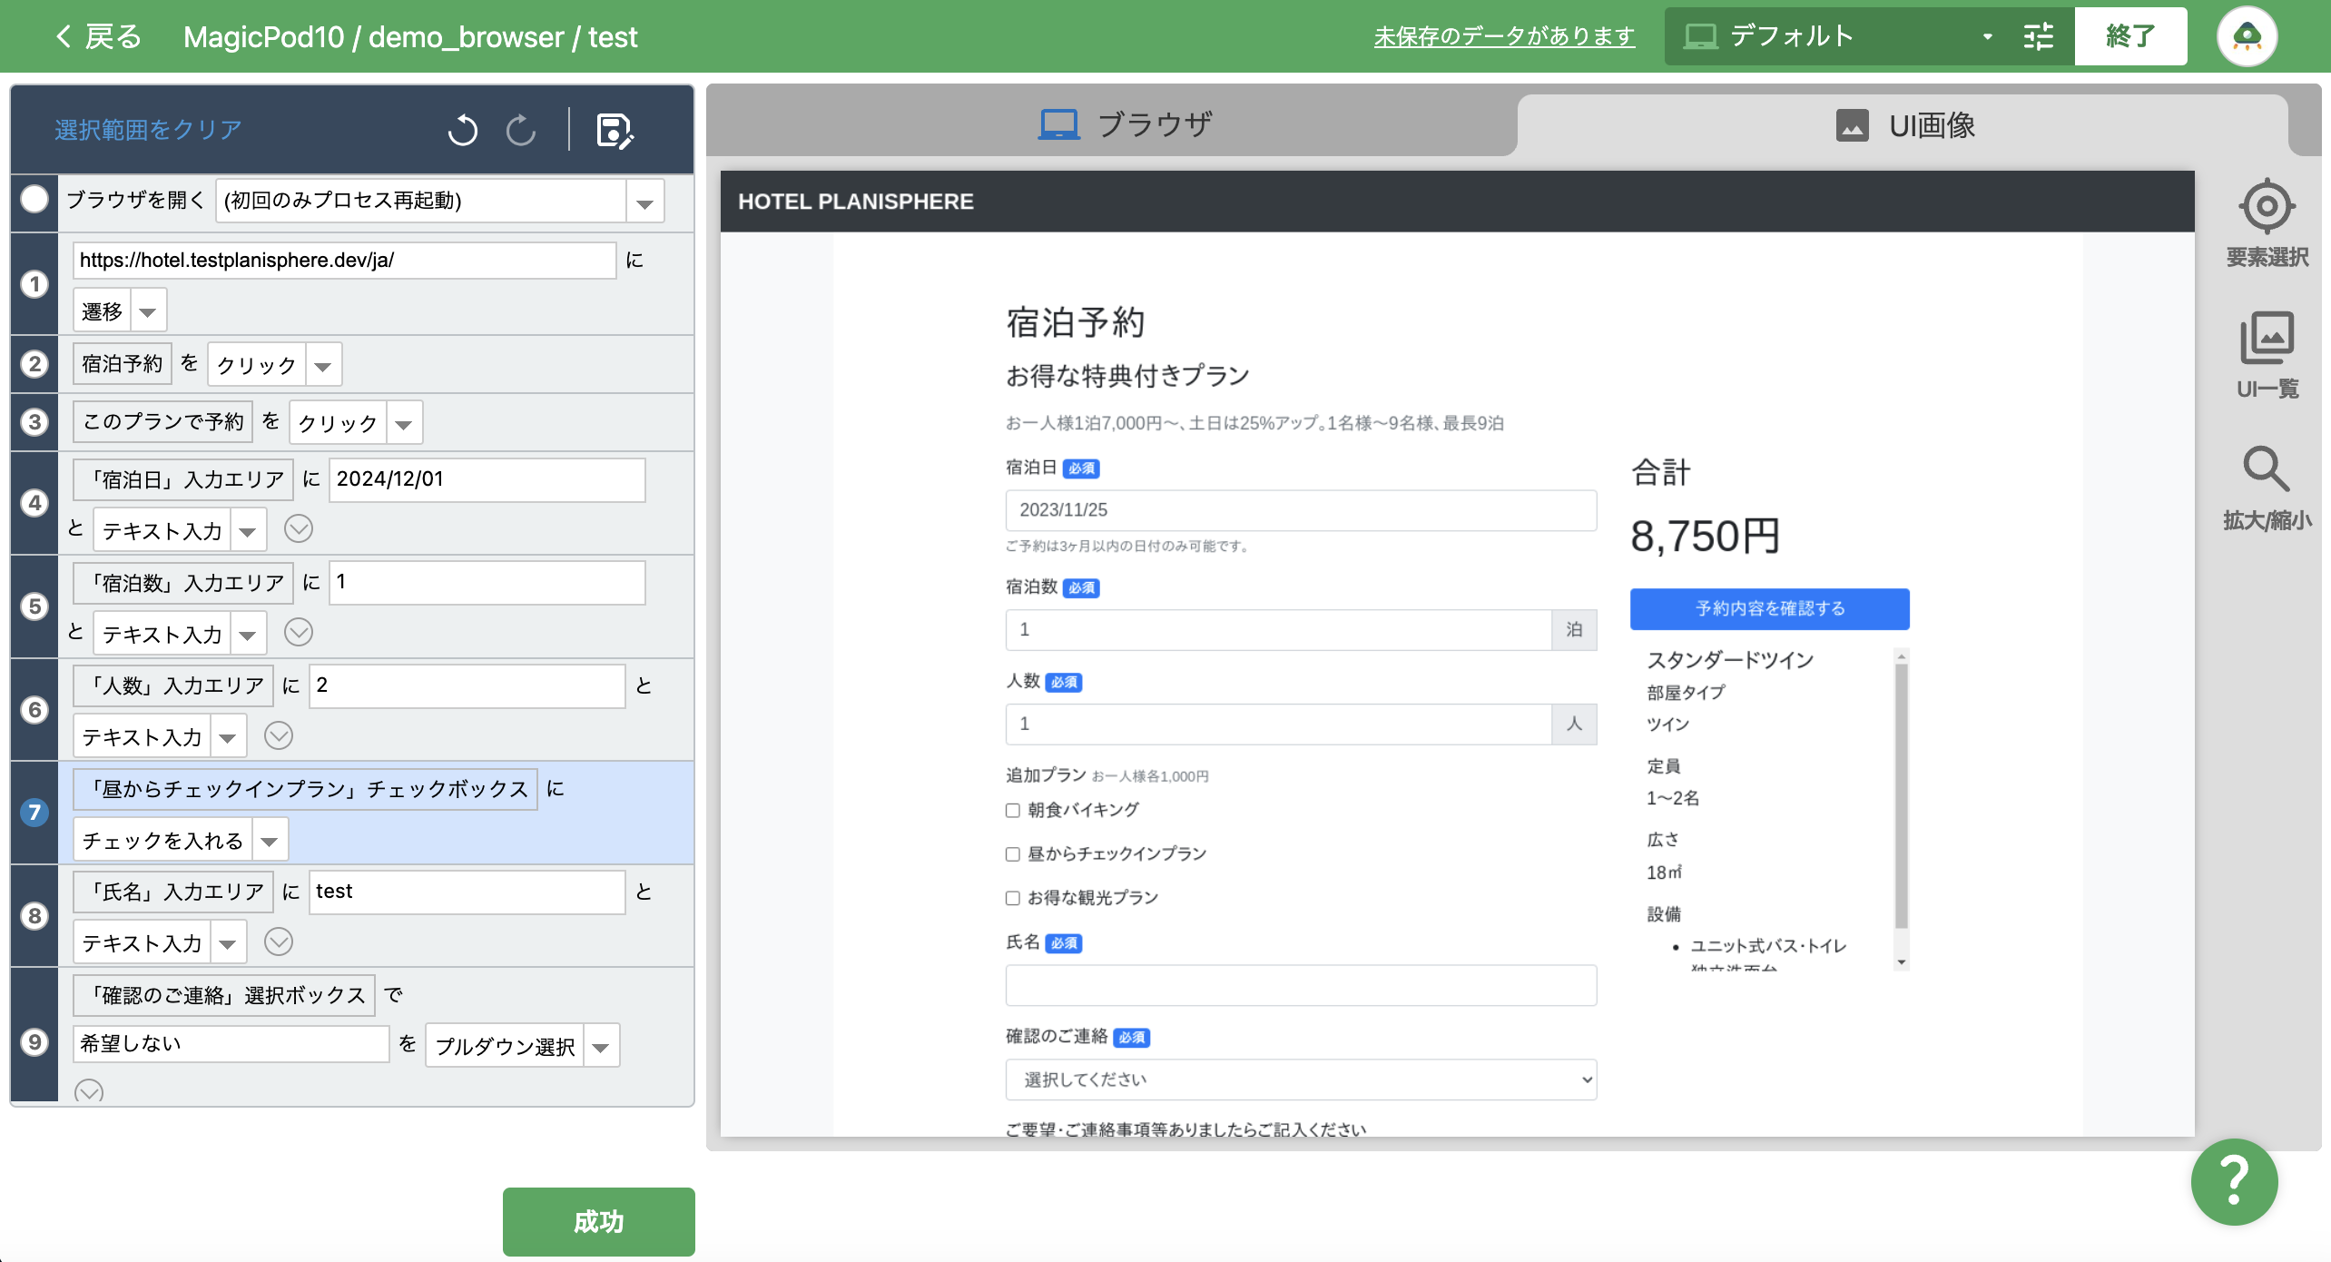The image size is (2331, 1262).
Task: Click the step 2 number circle
Action: [x=34, y=364]
